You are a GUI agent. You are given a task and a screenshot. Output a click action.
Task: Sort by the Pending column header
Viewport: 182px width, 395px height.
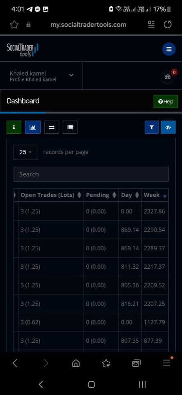[x=101, y=195]
